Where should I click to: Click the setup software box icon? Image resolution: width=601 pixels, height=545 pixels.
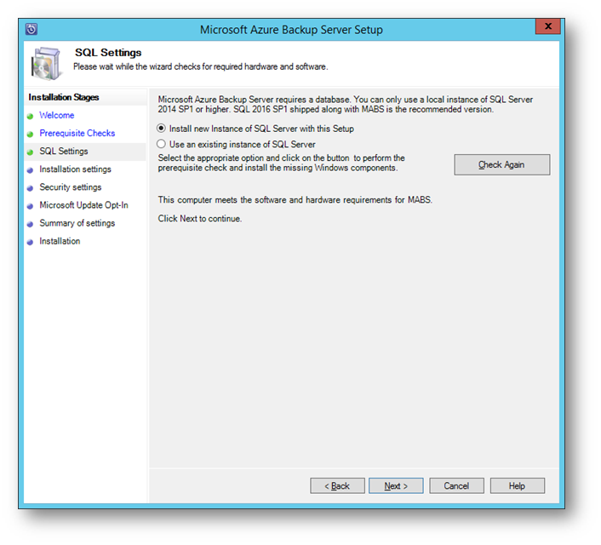coord(46,64)
